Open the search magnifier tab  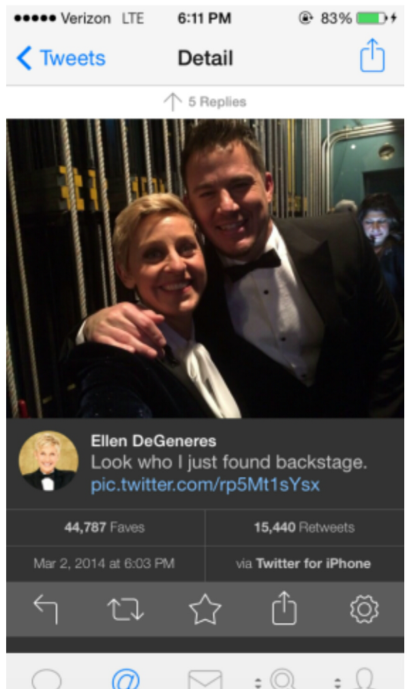point(283,679)
